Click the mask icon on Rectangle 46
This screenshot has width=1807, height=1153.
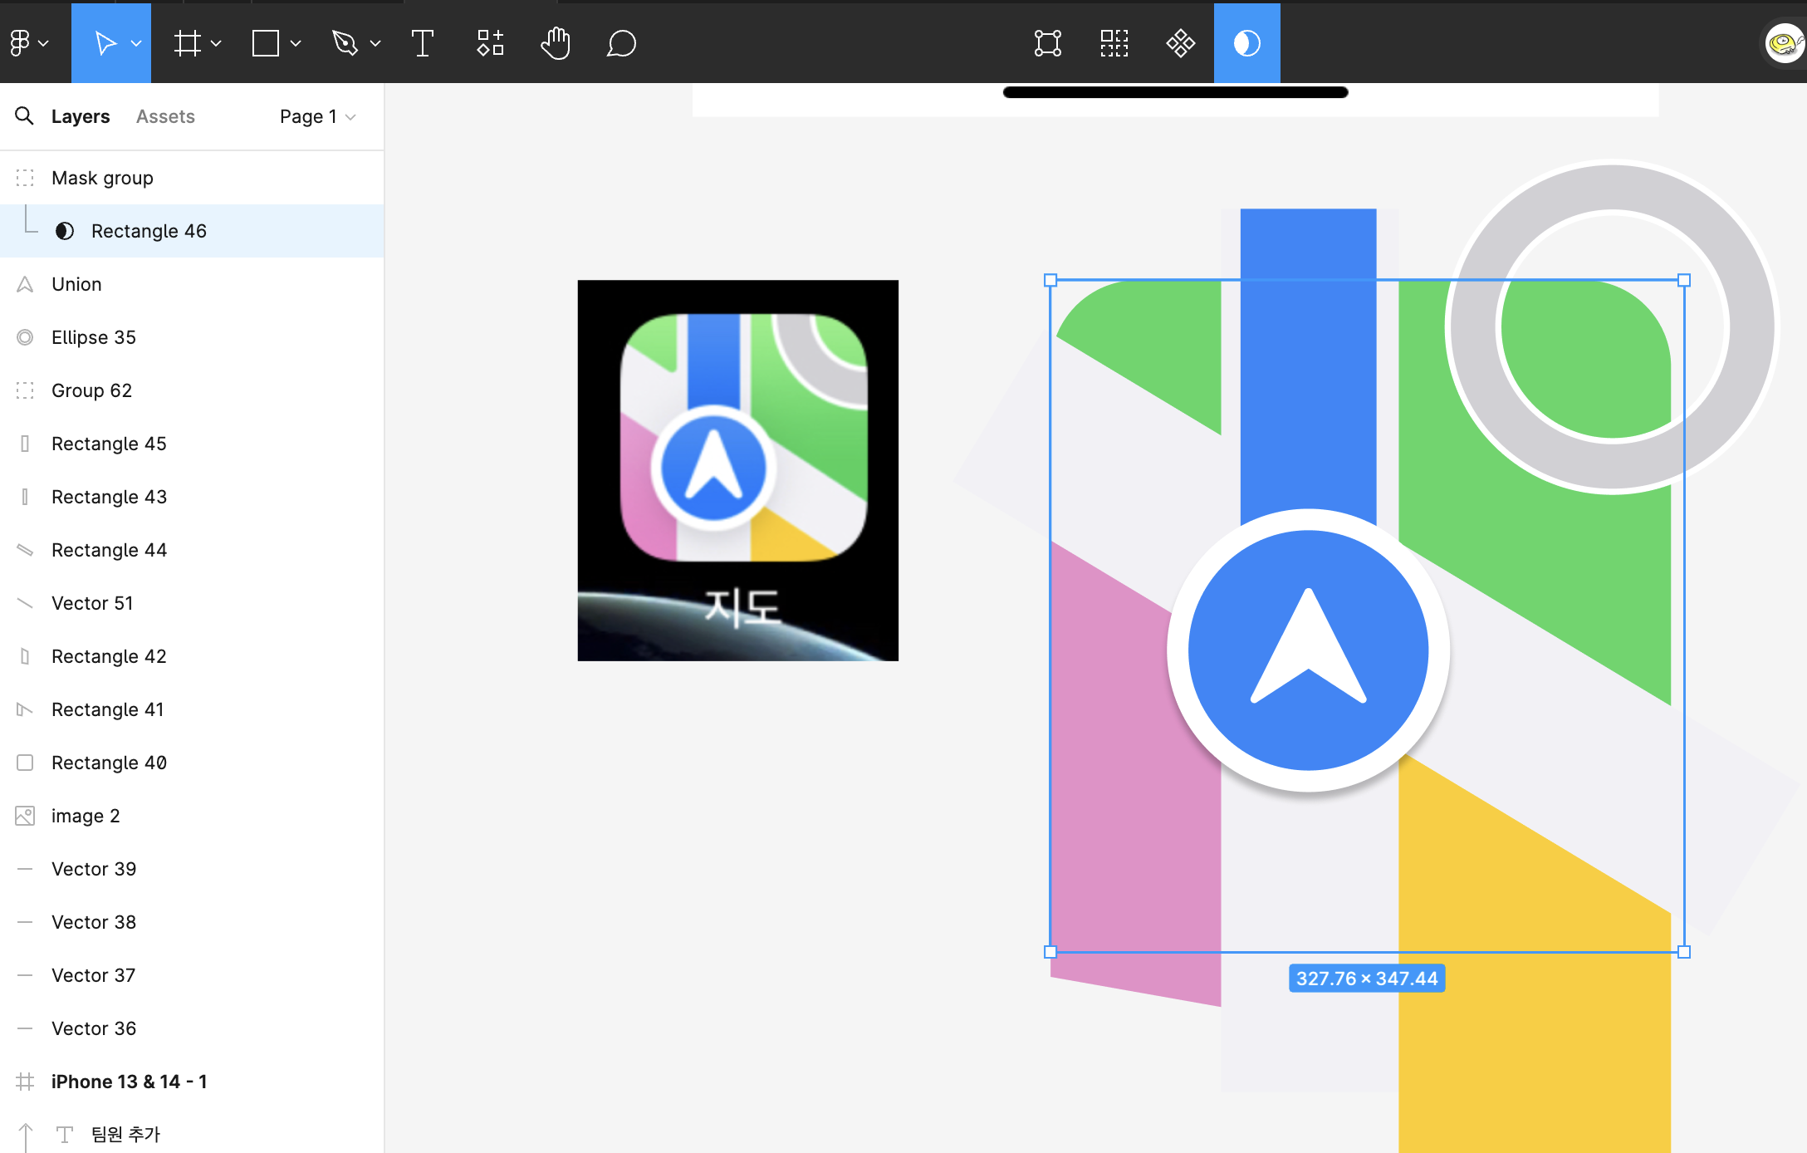tap(65, 231)
